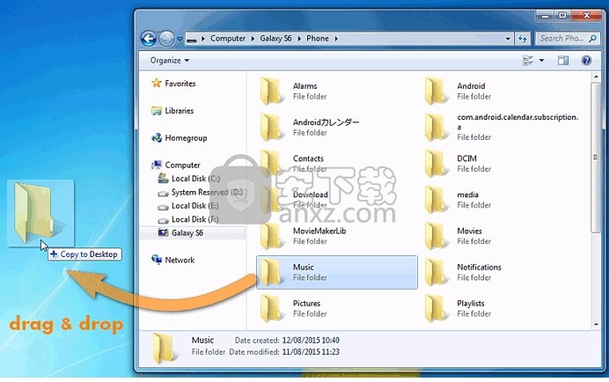609x382 pixels.
Task: Click the drive icon in the address bar
Action: (x=192, y=39)
